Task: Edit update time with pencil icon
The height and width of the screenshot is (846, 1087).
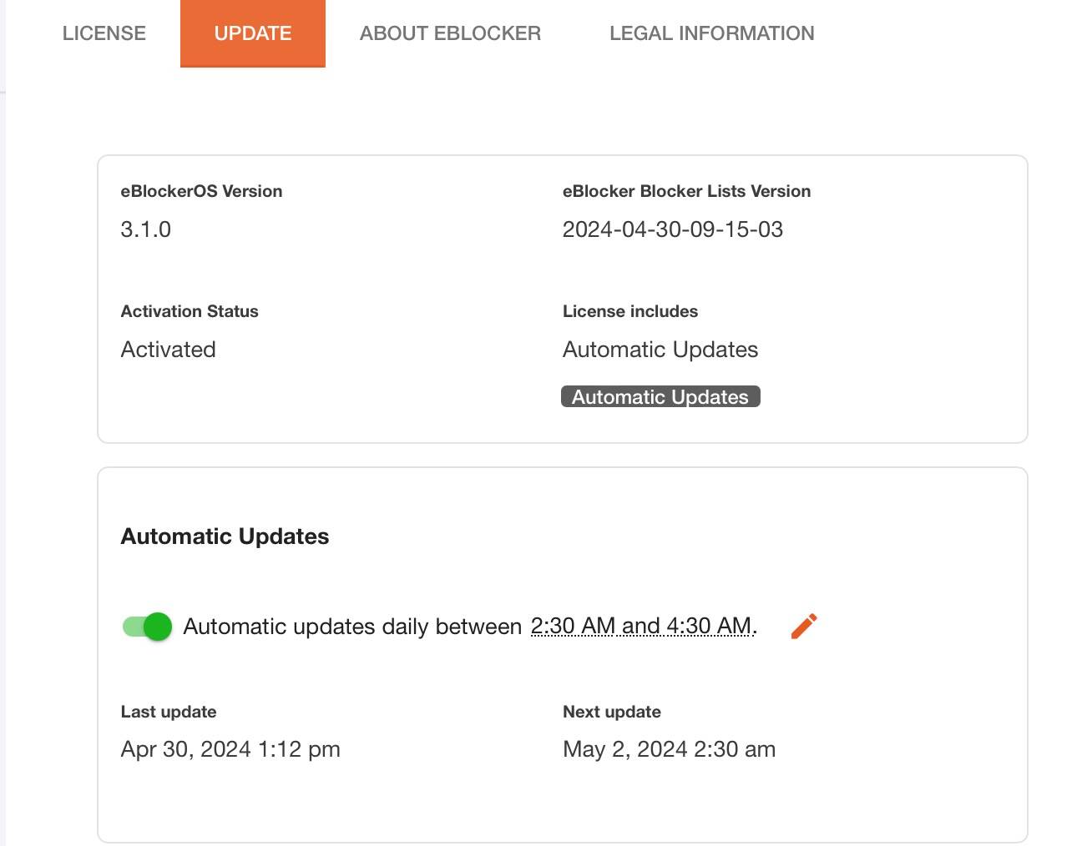Action: pos(804,626)
